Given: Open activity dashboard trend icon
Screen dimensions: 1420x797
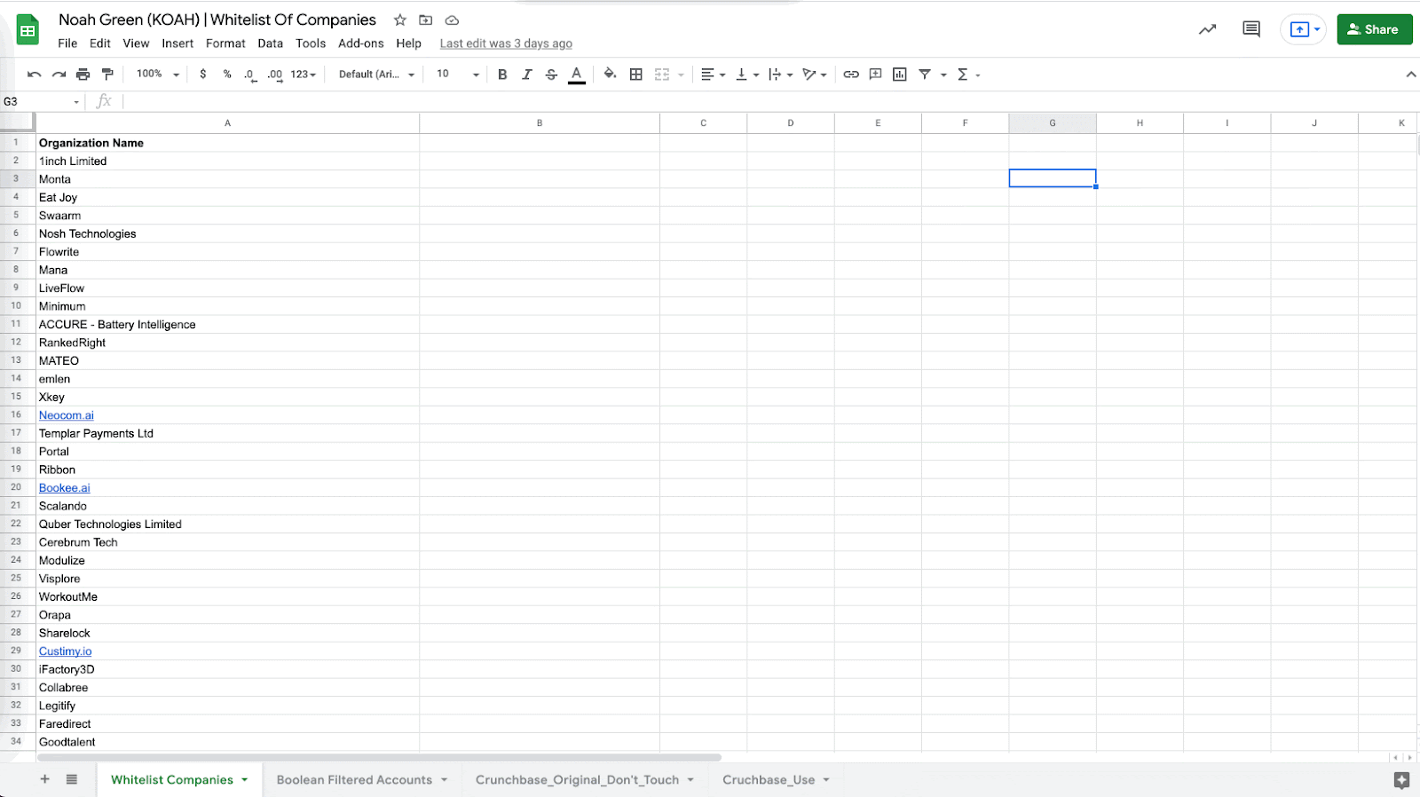Looking at the screenshot, I should (1207, 29).
